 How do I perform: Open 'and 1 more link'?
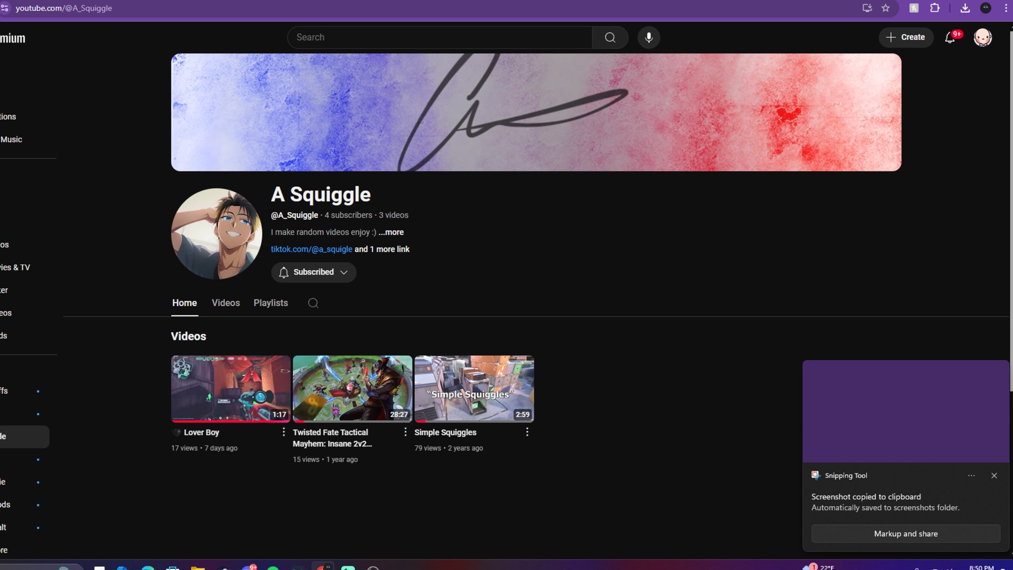382,249
